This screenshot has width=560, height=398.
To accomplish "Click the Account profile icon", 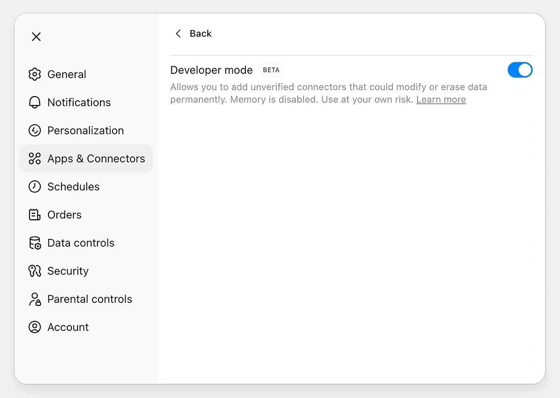I will pyautogui.click(x=35, y=327).
